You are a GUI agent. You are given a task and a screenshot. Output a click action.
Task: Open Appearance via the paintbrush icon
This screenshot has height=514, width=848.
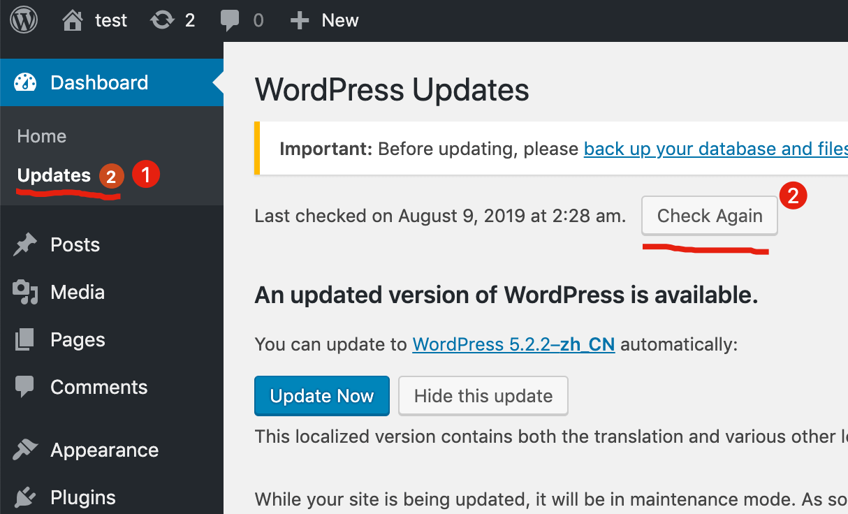pos(25,450)
